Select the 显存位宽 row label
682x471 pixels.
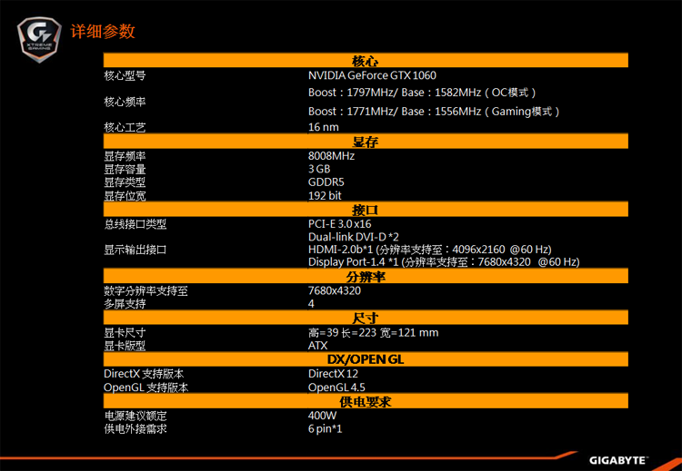click(x=125, y=196)
